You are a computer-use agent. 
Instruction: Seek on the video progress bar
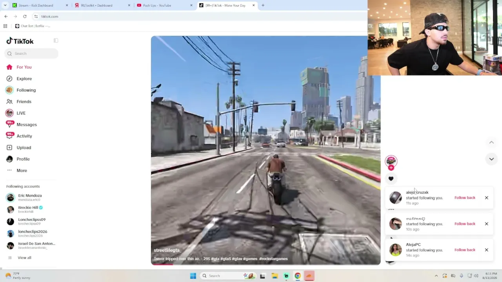point(266,264)
